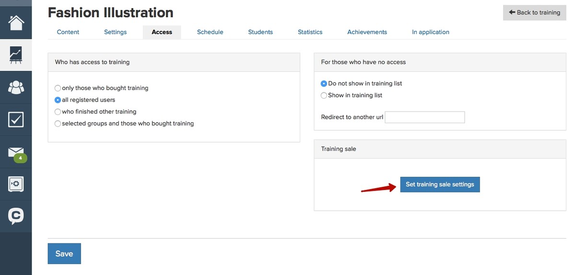The image size is (575, 275).
Task: Open the tasks checkmark icon
Action: pos(16,119)
